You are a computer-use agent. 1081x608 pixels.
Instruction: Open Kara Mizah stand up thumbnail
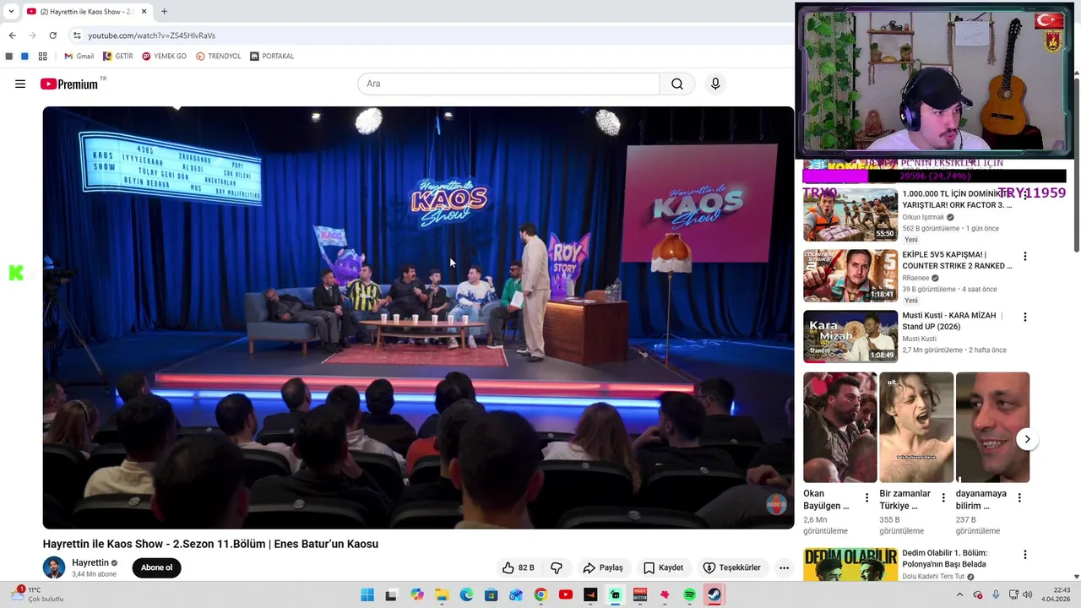tap(850, 337)
